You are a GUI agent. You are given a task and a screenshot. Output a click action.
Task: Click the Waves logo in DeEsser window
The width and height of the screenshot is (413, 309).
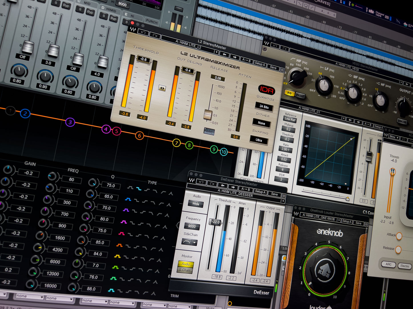(191, 180)
